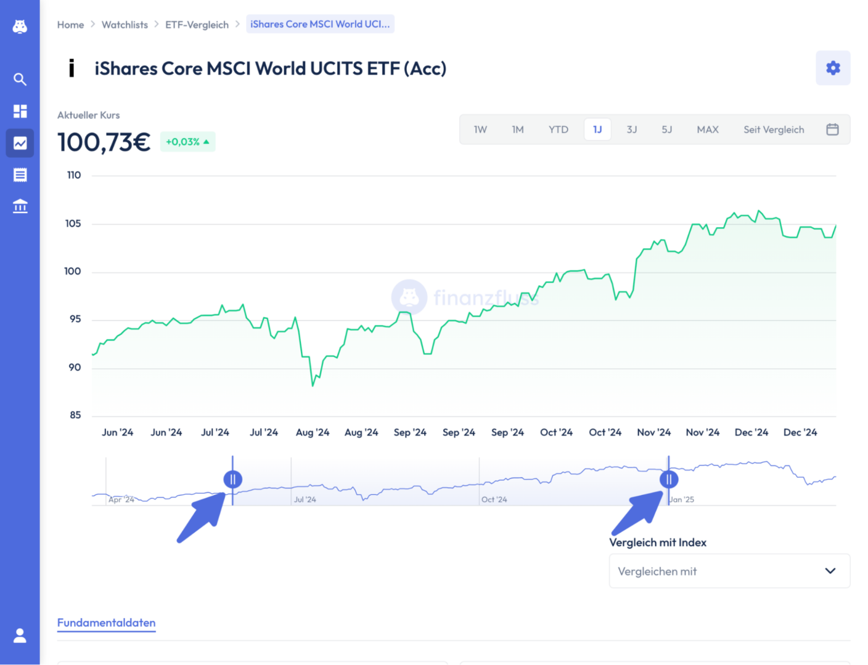Open the dashboard grid icon in sidebar

pyautogui.click(x=20, y=111)
